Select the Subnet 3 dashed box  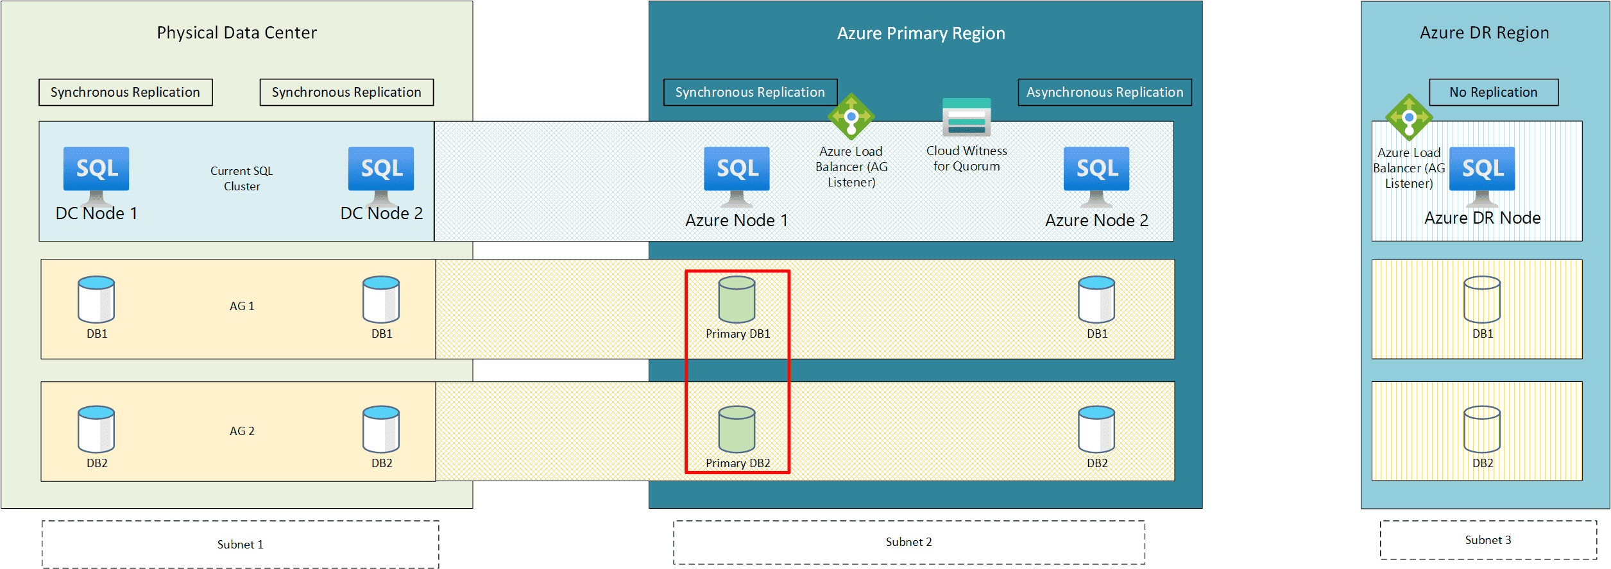coord(1488,540)
